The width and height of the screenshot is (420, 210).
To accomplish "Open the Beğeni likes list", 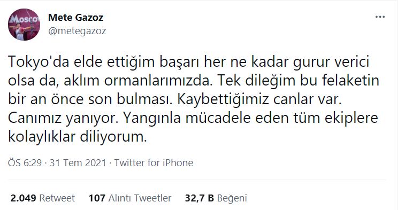I will (232, 198).
